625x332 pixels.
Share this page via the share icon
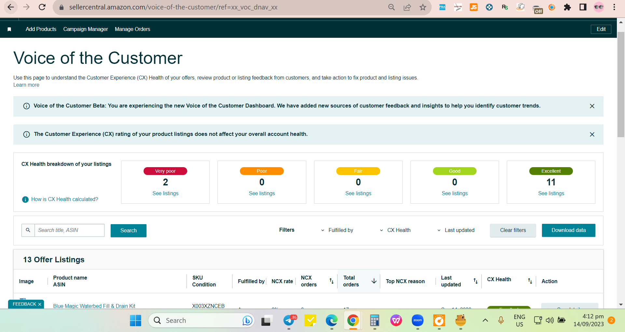407,7
